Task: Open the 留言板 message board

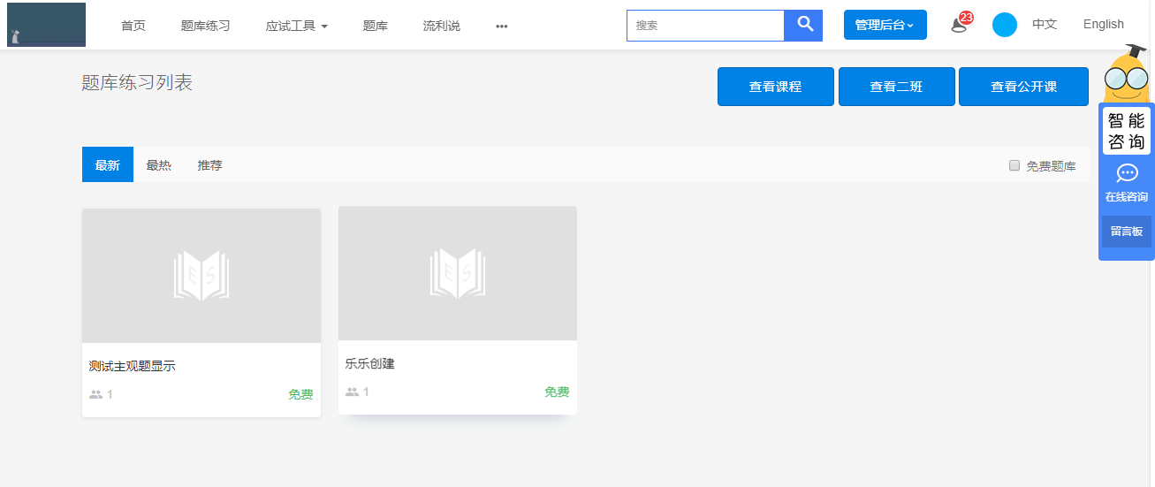Action: coord(1126,232)
